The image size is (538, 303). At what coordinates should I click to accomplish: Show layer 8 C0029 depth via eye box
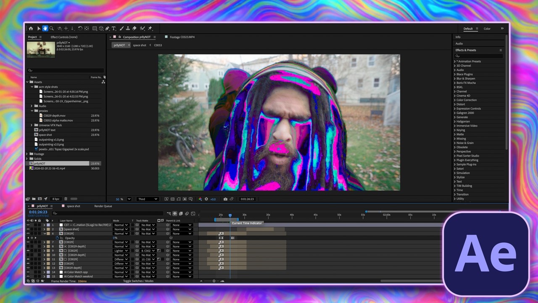pos(28,247)
